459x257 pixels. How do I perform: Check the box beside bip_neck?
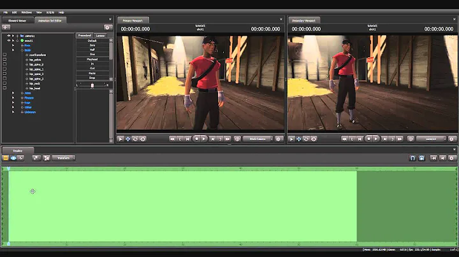[4, 83]
